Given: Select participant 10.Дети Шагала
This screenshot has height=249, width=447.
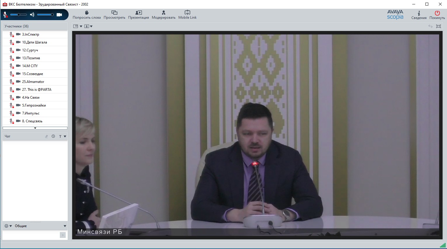Looking at the screenshot, I should pos(35,42).
